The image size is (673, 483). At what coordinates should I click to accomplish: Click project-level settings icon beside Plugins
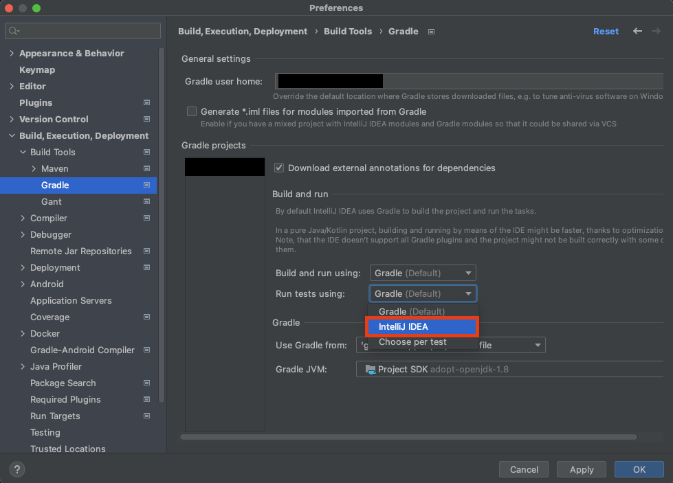tap(147, 102)
